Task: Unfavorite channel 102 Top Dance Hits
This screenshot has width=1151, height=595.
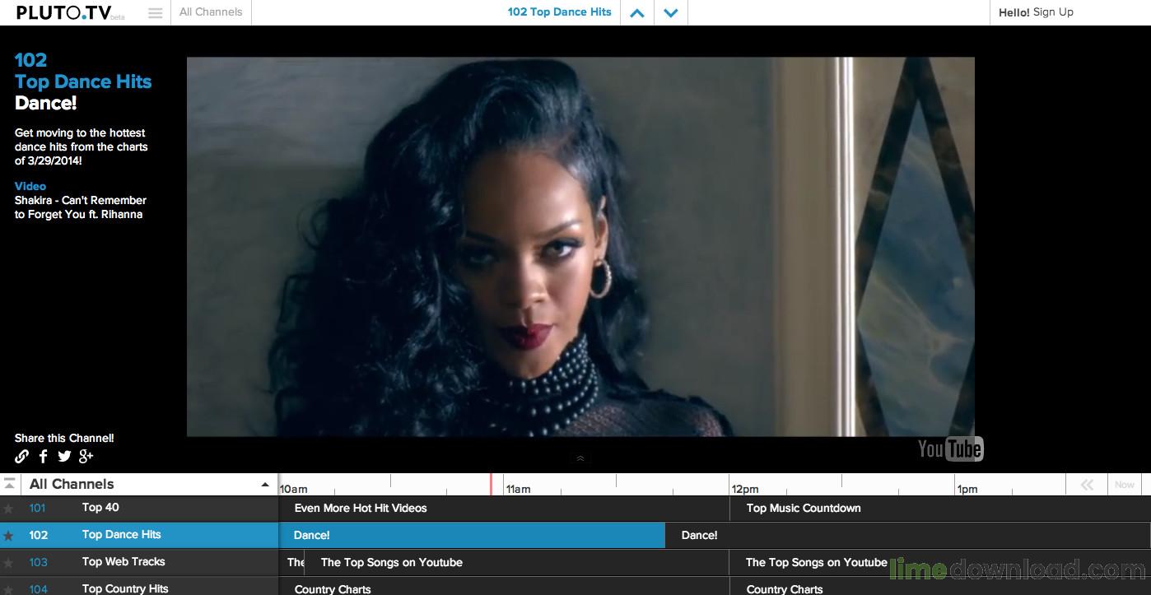Action: point(9,534)
